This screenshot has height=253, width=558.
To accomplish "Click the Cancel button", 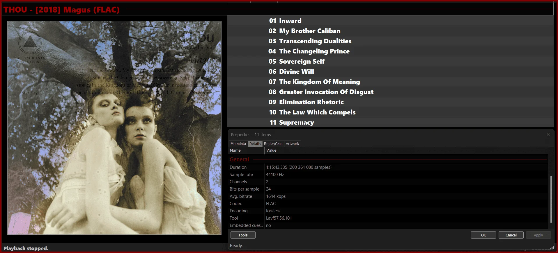I will [511, 235].
